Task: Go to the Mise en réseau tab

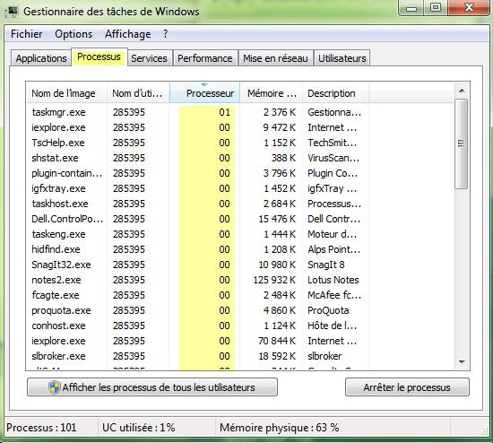Action: pyautogui.click(x=275, y=58)
